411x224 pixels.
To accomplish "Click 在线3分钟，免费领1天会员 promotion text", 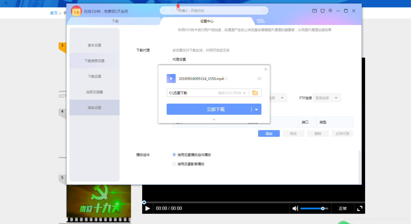I will (106, 11).
